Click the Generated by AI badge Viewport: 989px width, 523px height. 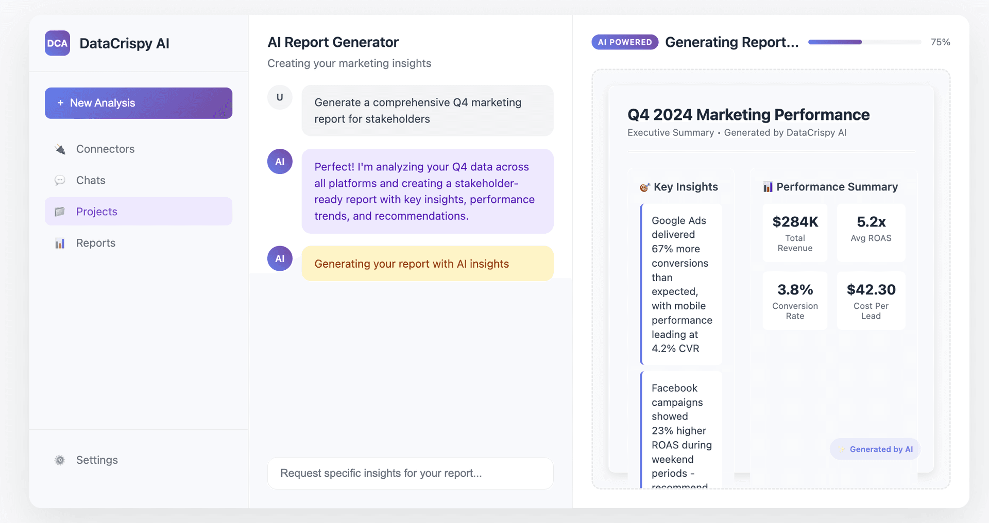click(875, 449)
